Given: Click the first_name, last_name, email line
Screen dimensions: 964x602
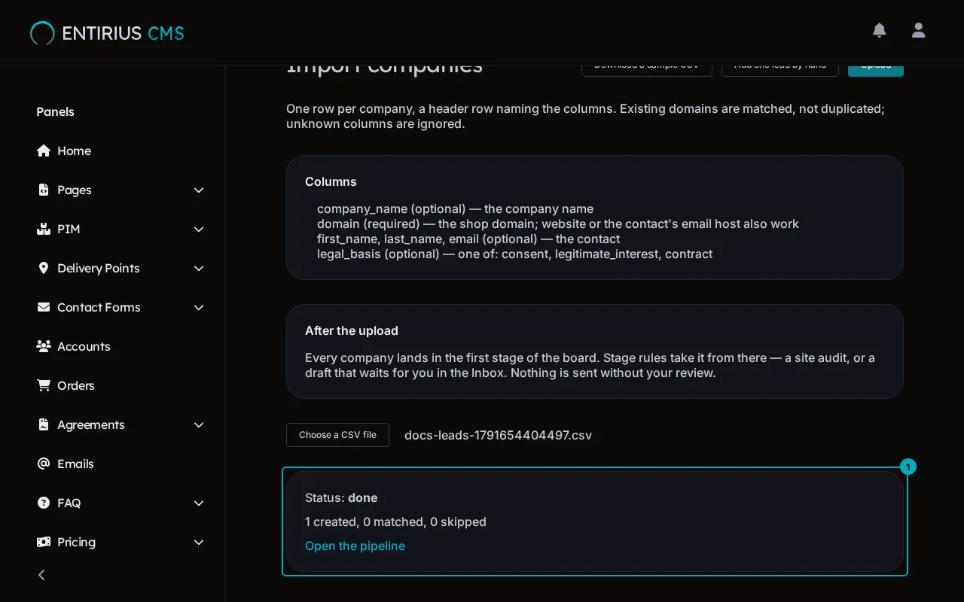Looking at the screenshot, I should point(468,239).
